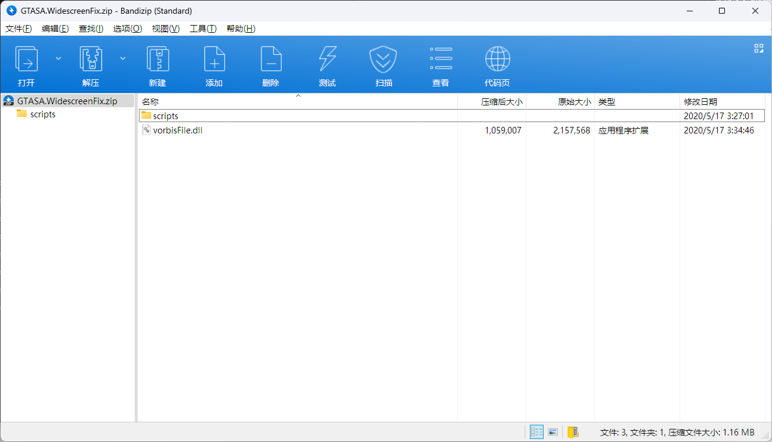Click date 2020/5/17 3:27:01
This screenshot has height=442, width=772.
click(x=718, y=116)
